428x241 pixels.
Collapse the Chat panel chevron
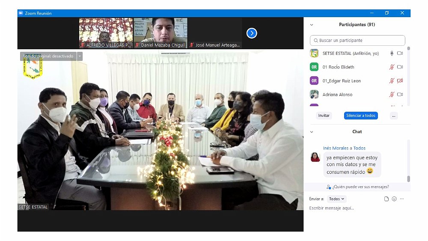tap(312, 132)
